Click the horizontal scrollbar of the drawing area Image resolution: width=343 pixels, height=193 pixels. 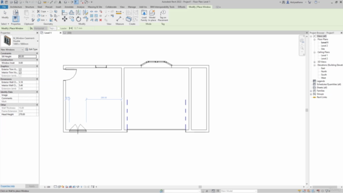click(200, 187)
